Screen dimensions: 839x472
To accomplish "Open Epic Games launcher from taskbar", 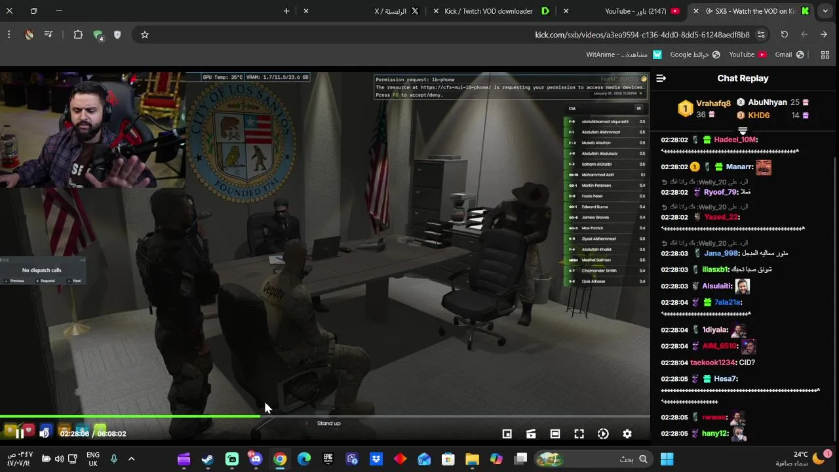I will point(328,459).
